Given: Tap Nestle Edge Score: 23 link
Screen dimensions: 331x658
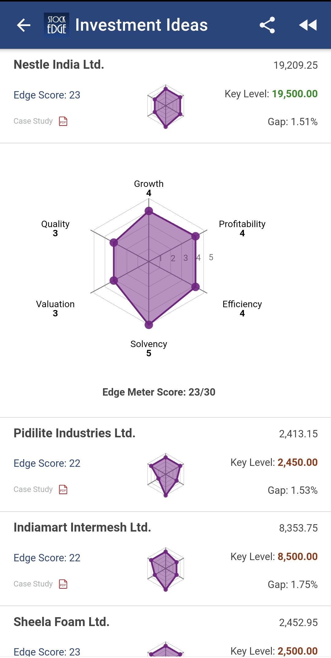Looking at the screenshot, I should click(47, 95).
